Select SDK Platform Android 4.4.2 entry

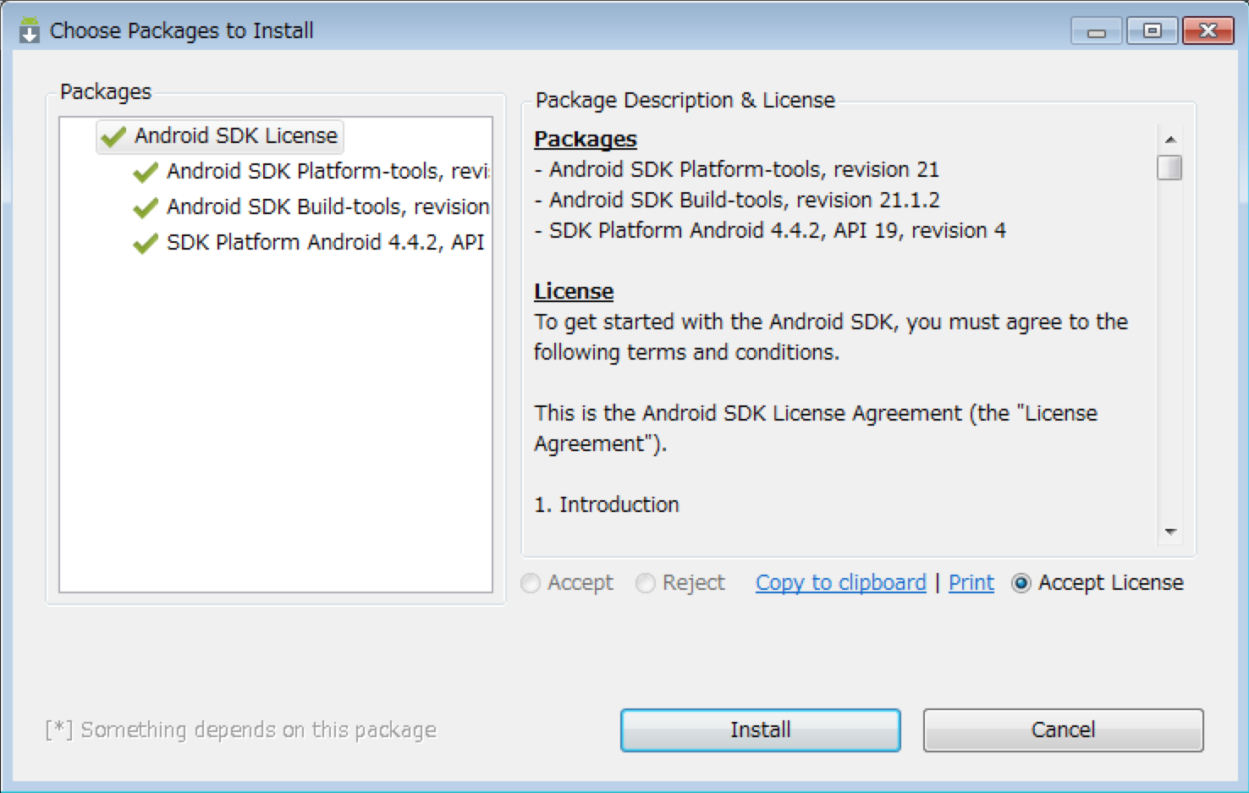(309, 243)
